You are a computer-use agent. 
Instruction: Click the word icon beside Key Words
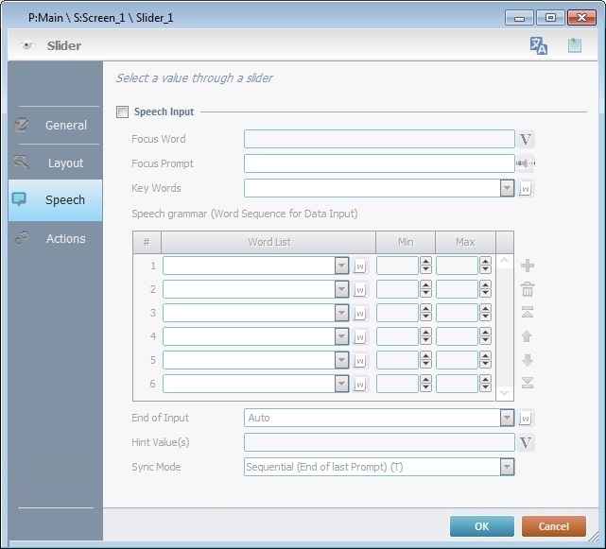[527, 189]
